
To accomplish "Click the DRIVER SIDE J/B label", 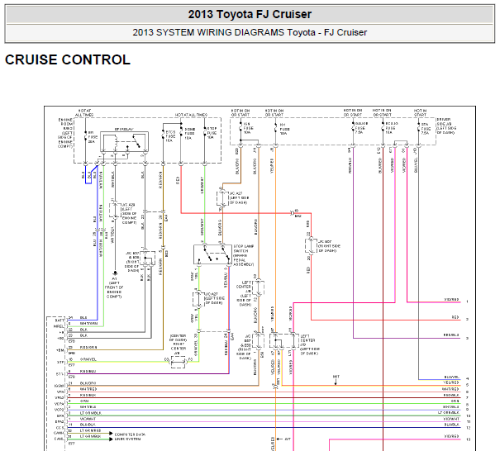I will click(446, 126).
